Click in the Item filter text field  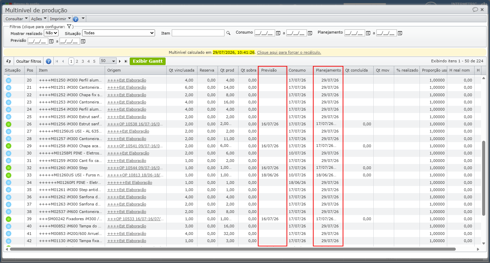click(198, 33)
